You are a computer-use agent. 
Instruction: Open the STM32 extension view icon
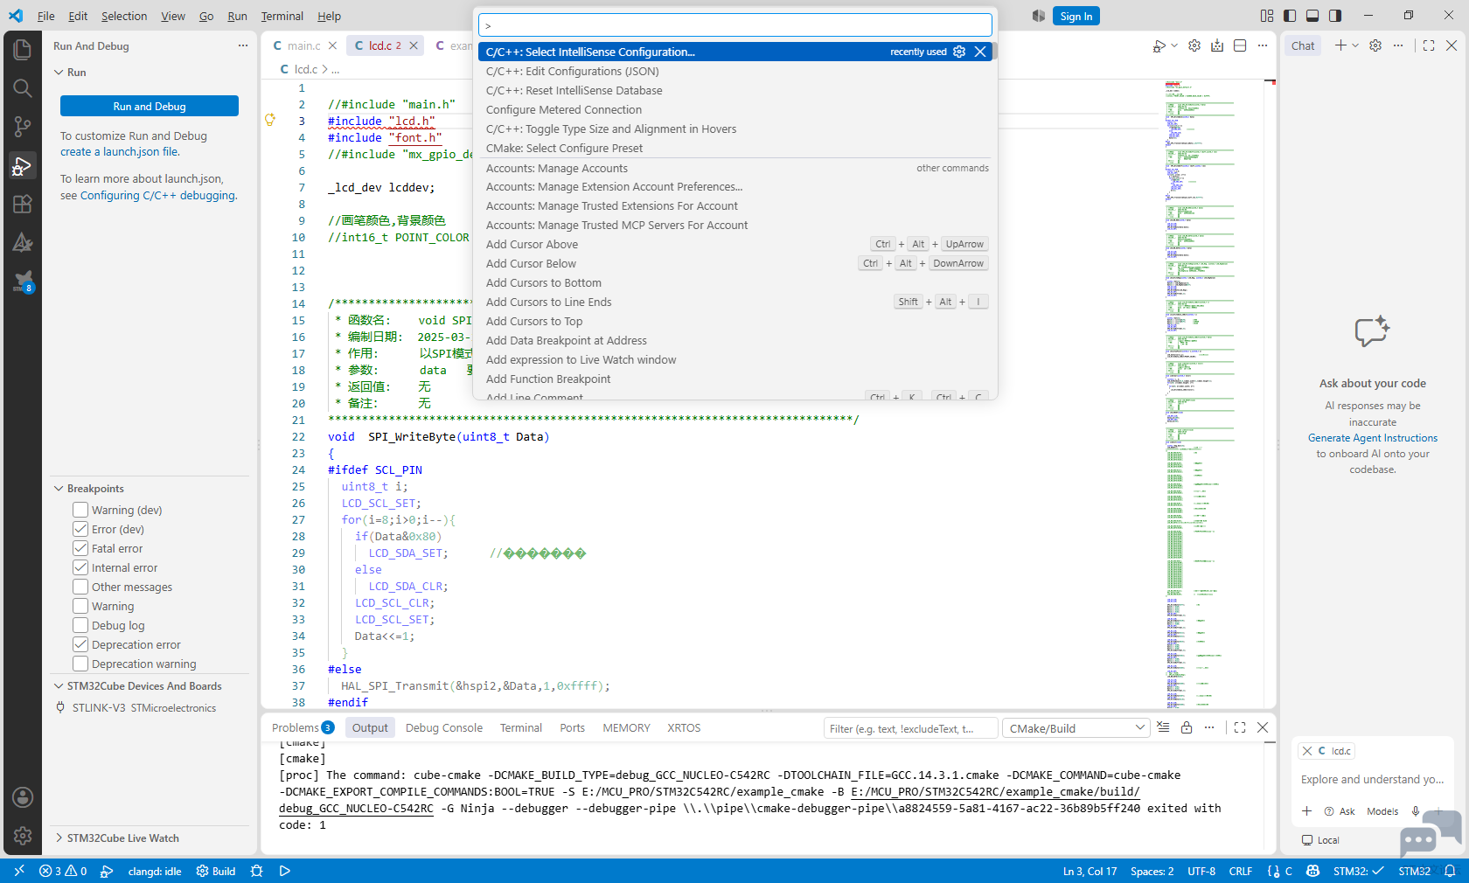[23, 281]
